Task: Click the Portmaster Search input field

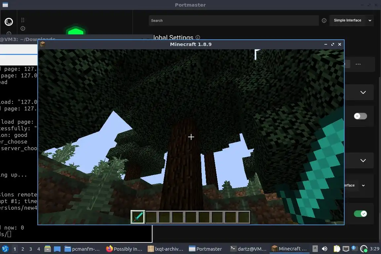Action: pyautogui.click(x=234, y=21)
